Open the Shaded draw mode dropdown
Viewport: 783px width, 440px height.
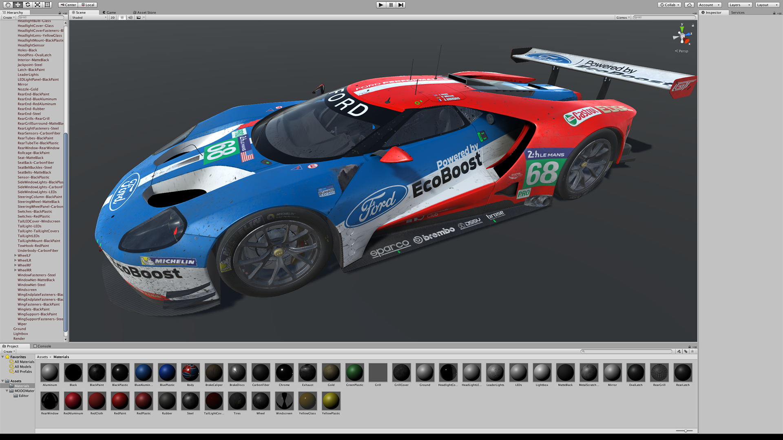pyautogui.click(x=89, y=18)
